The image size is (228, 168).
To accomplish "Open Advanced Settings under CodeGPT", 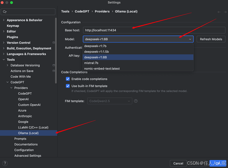I will [28, 156].
